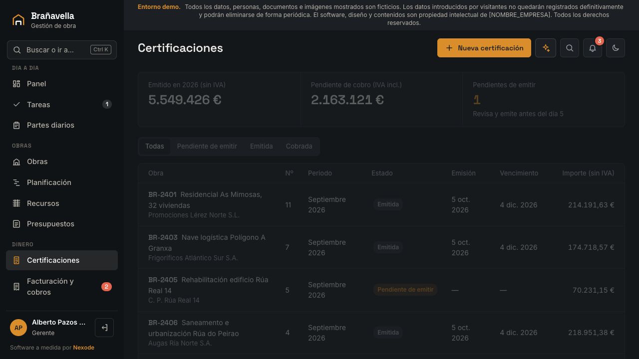
Task: Select the Todas tab
Action: (155, 146)
